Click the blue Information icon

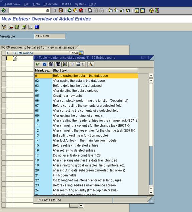(37, 27)
